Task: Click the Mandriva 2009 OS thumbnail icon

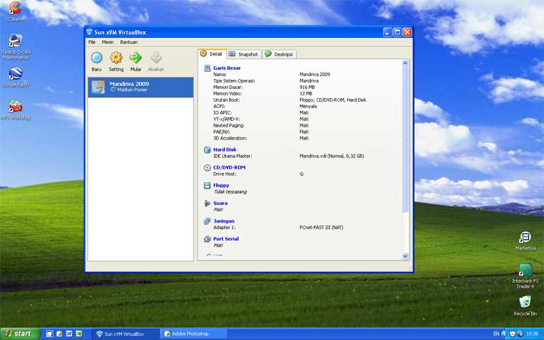Action: click(98, 87)
